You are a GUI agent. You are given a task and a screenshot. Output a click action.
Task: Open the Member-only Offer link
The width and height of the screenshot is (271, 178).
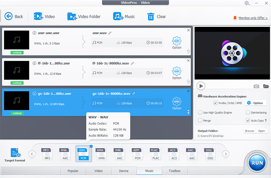click(253, 18)
